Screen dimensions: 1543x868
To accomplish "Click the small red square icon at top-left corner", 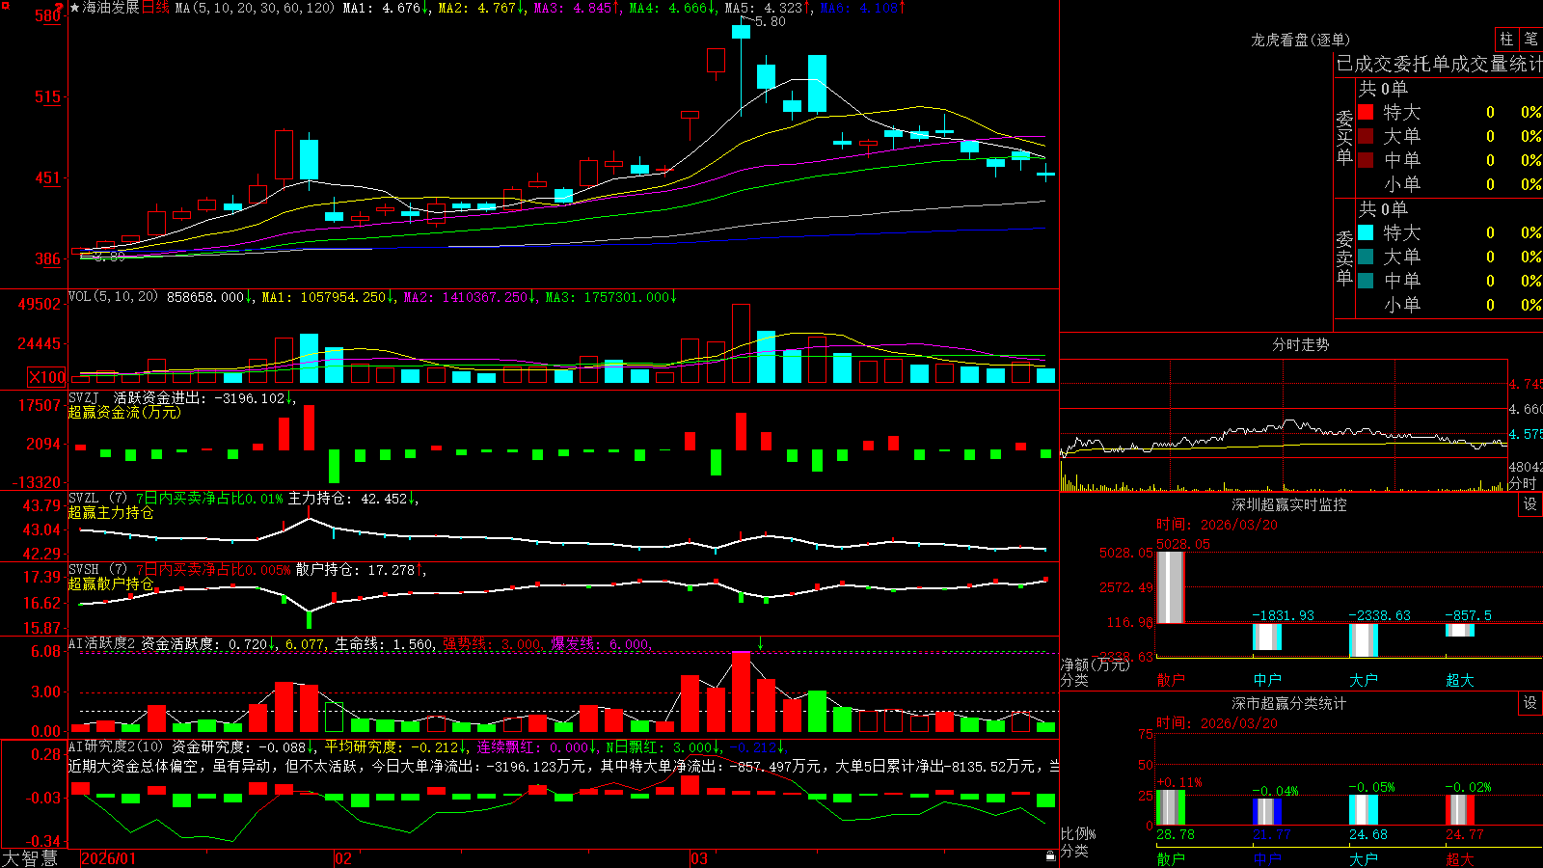I will click(5, 6).
